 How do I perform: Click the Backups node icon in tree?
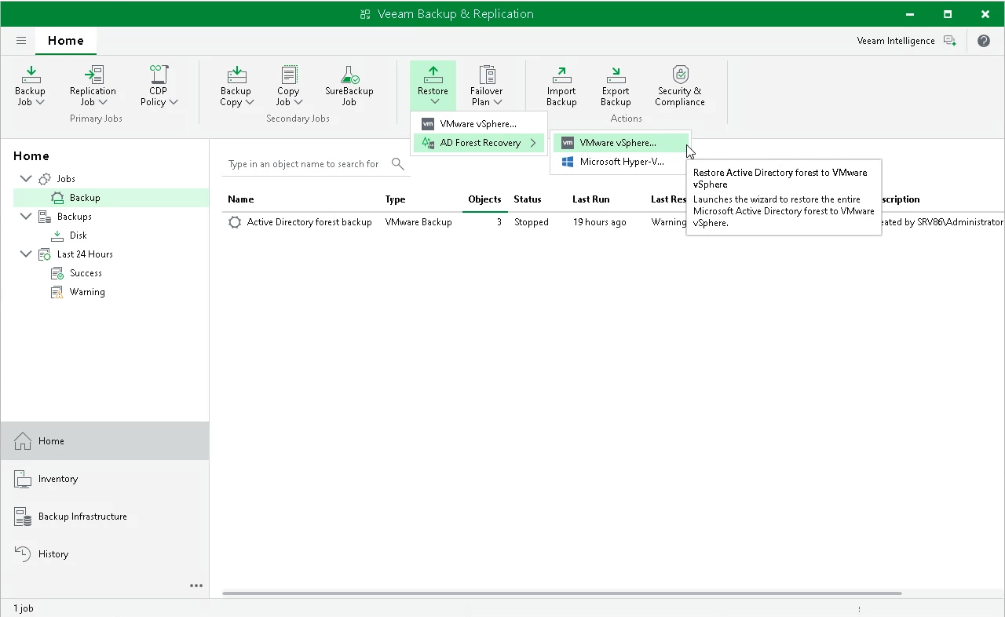coord(45,217)
